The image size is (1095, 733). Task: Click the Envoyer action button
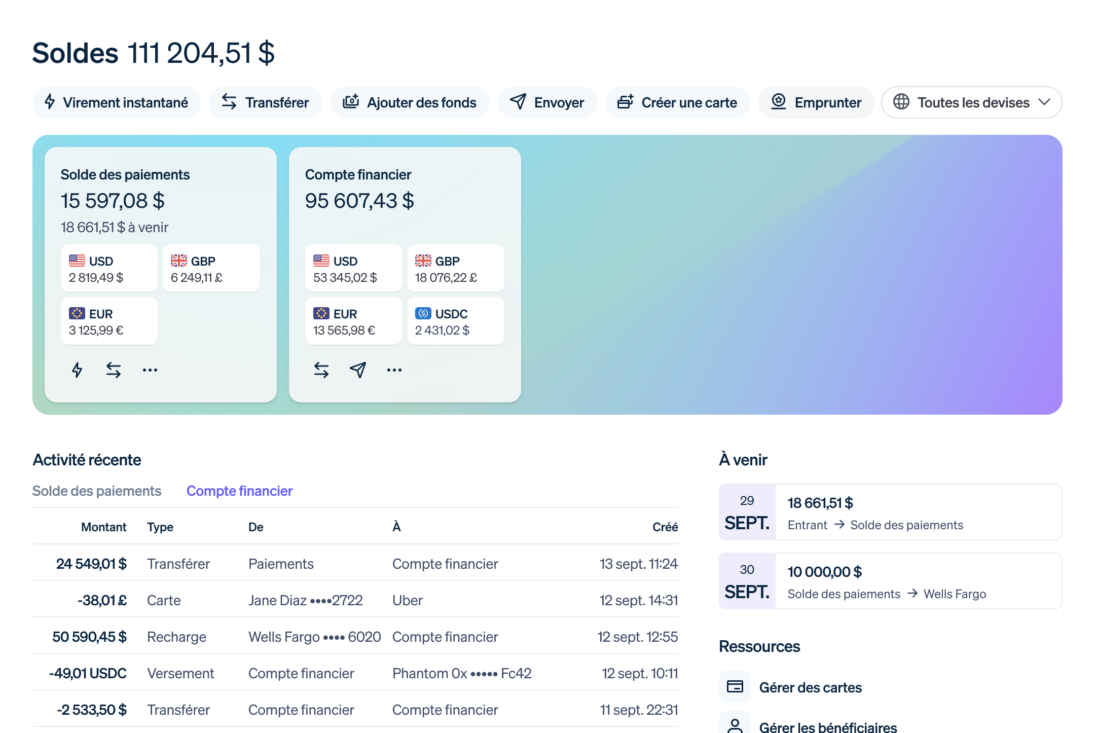coord(547,102)
